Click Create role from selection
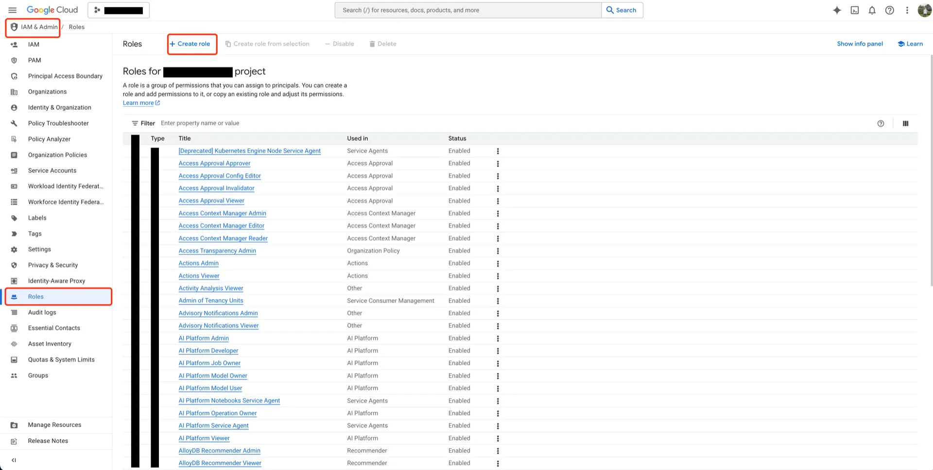933x470 pixels. [x=267, y=44]
